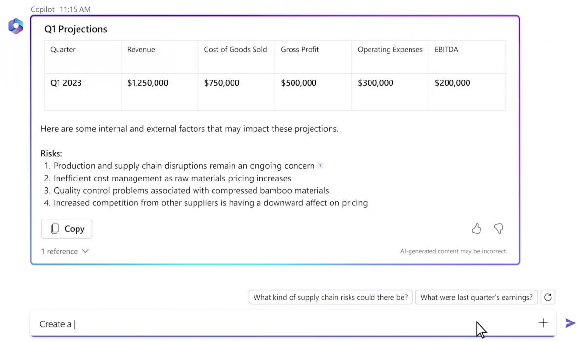
Task: Toggle negative feedback on the response
Action: pos(499,228)
